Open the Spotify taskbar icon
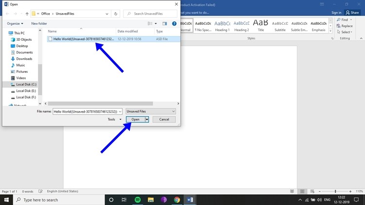The height and width of the screenshot is (205, 365). coord(138,200)
